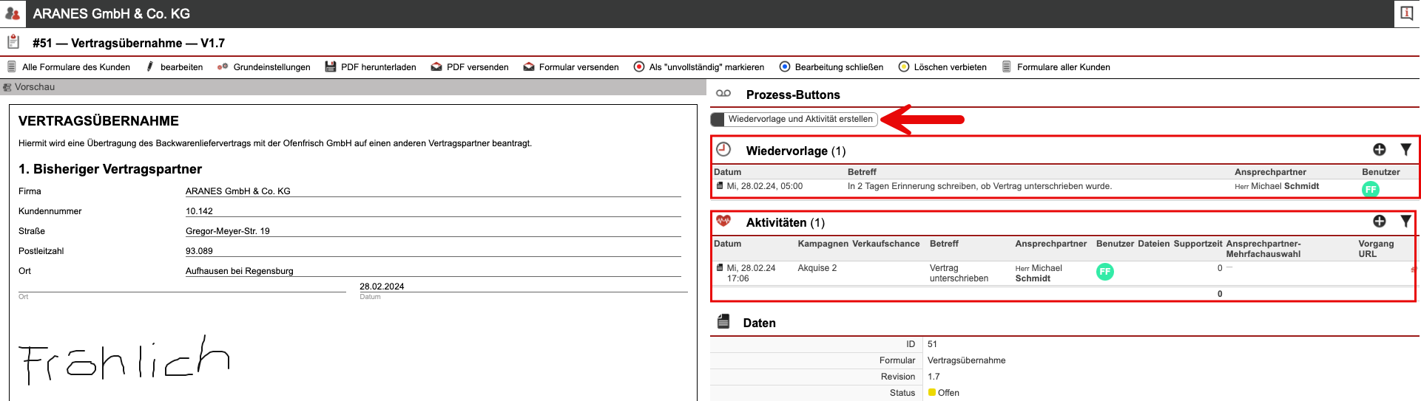Add new Aktivität with plus icon

click(1380, 221)
